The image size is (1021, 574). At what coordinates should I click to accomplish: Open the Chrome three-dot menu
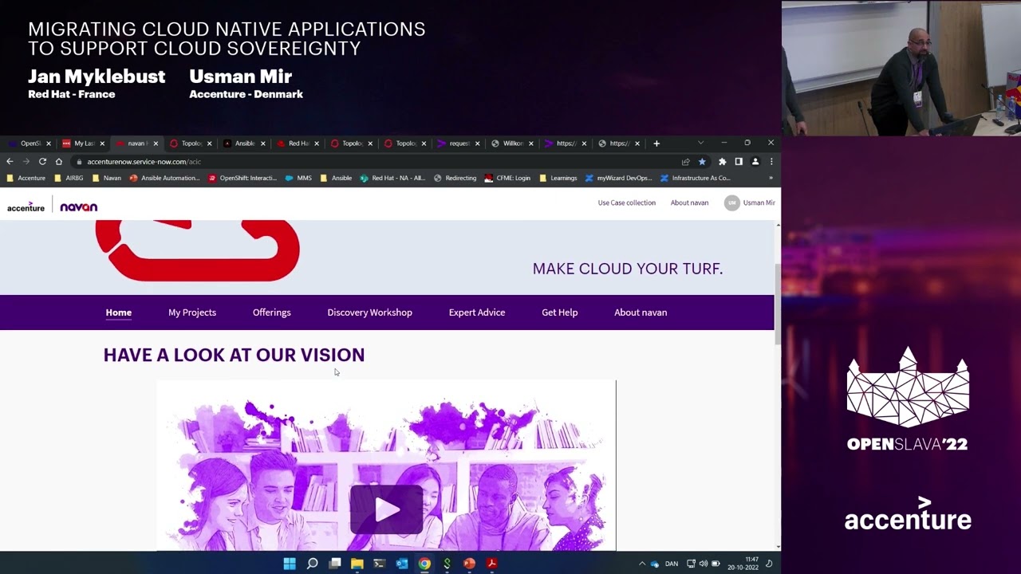click(771, 162)
